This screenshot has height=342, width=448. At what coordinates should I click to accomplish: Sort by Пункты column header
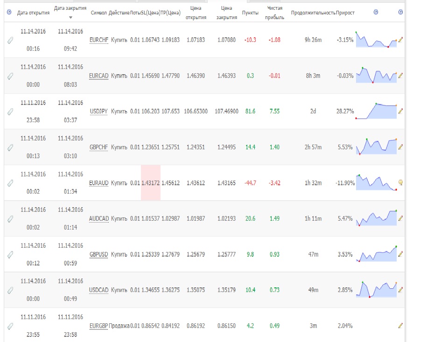click(x=250, y=13)
